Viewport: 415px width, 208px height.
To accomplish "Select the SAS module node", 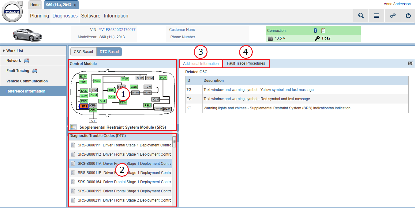I will click(x=84, y=91).
